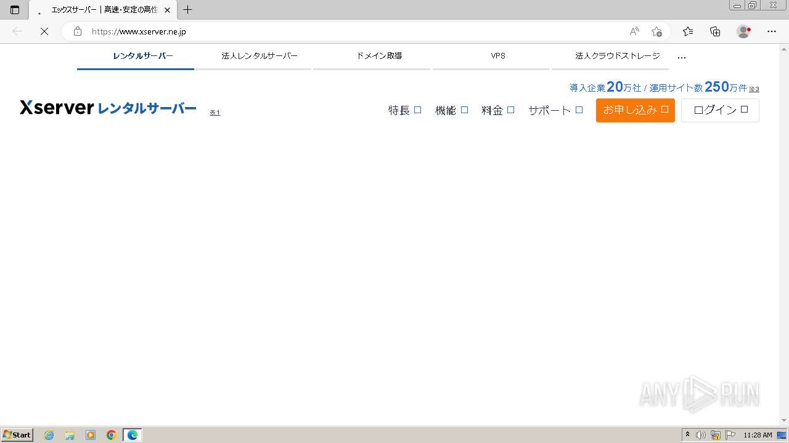The width and height of the screenshot is (789, 443).
Task: Stop loading the page
Action: (44, 31)
